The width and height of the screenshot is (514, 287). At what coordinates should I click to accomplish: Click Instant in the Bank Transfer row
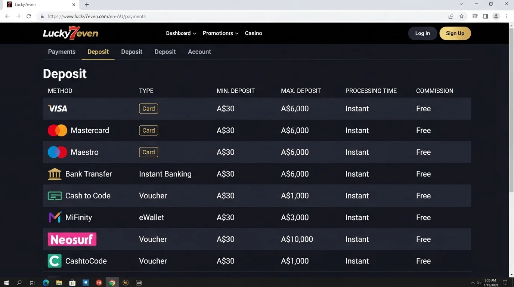click(x=357, y=174)
